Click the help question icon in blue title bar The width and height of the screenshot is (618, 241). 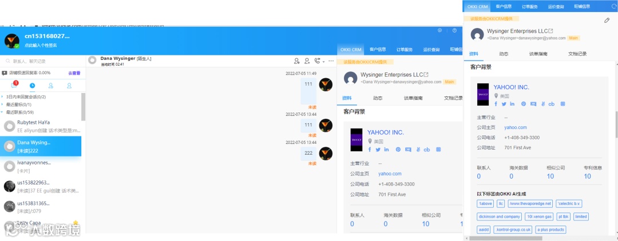[x=454, y=30]
